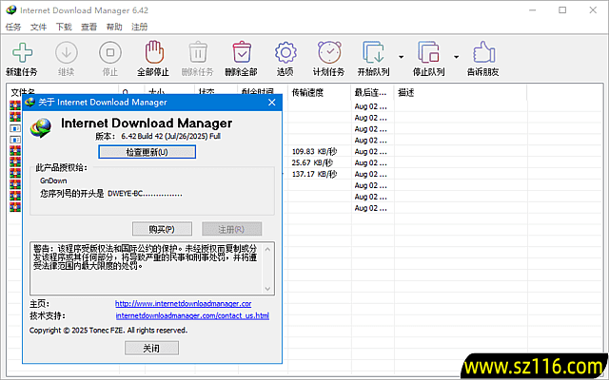The image size is (609, 380).
Task: Close the 关于 Internet Download Manager dialog
Action: coord(272,103)
